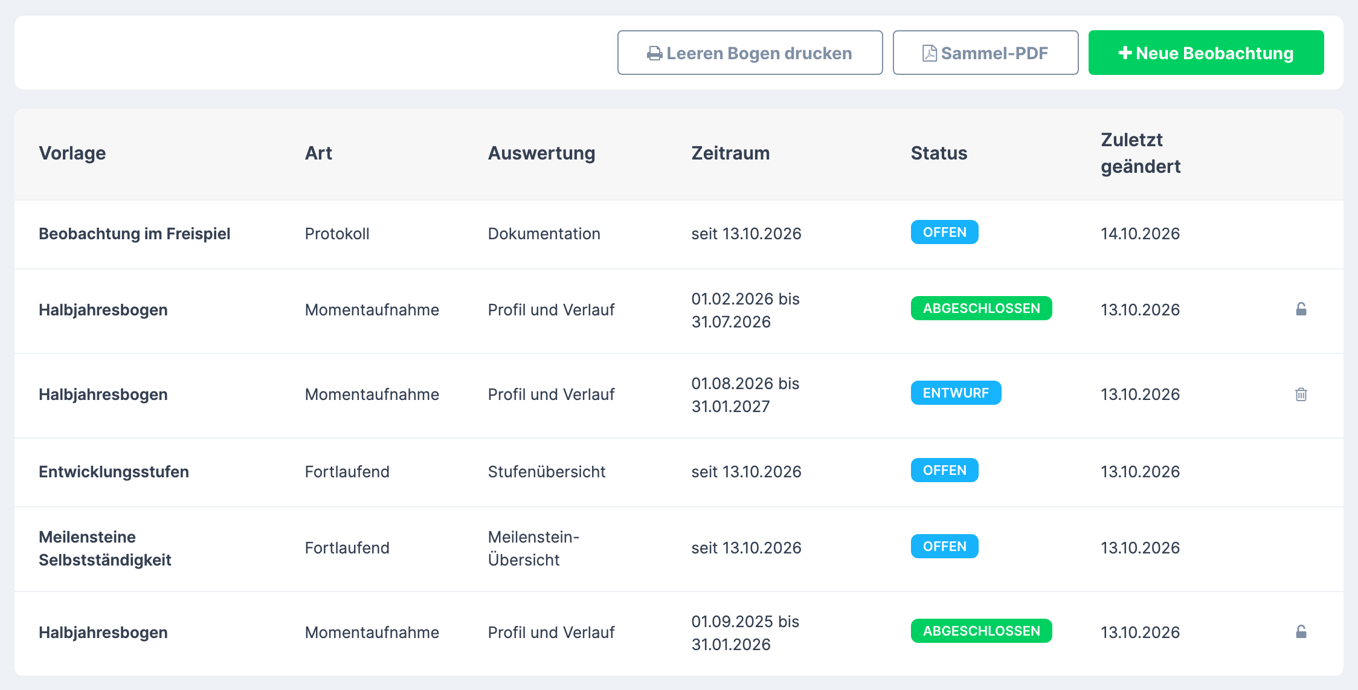Sort by Vorlage column header
Viewport: 1358px width, 690px height.
pos(72,153)
